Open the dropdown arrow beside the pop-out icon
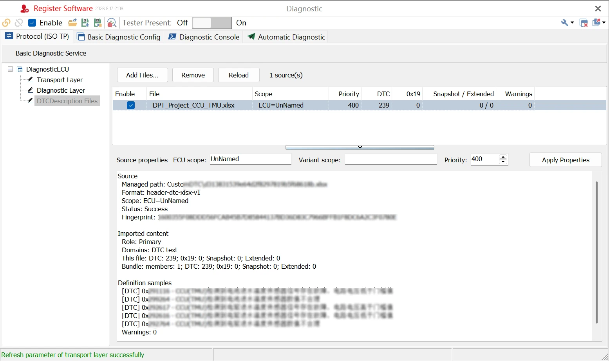The height and width of the screenshot is (361, 609). (604, 23)
